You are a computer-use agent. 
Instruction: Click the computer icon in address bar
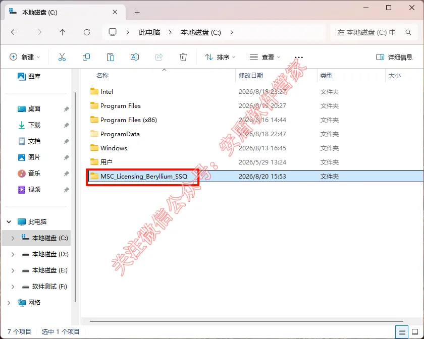113,32
